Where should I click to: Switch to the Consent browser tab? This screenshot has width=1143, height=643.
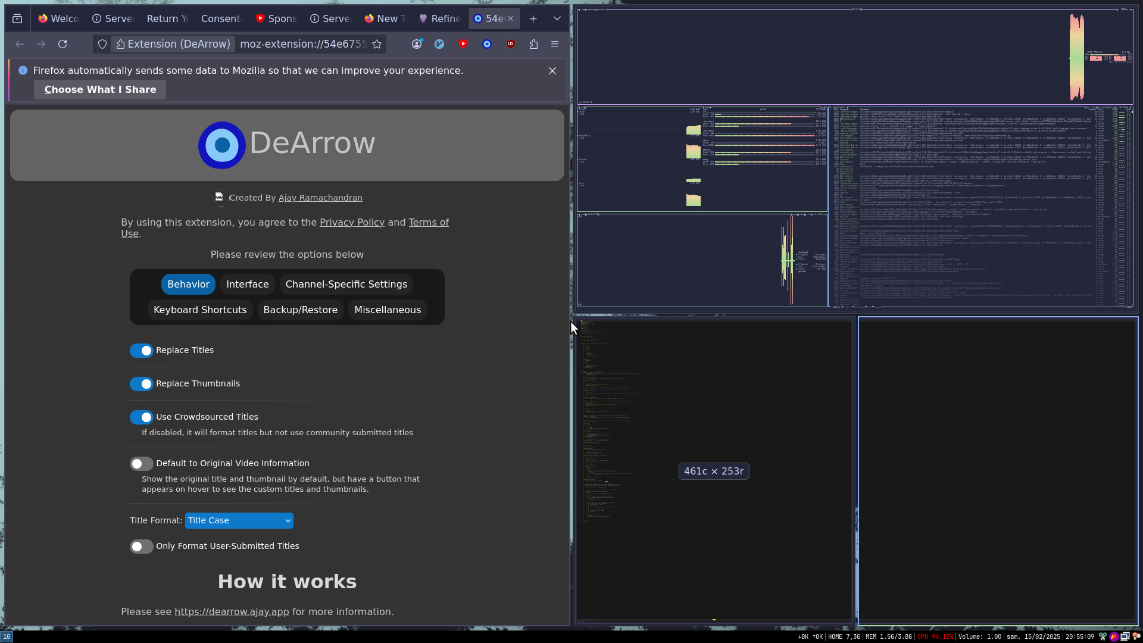pyautogui.click(x=221, y=18)
